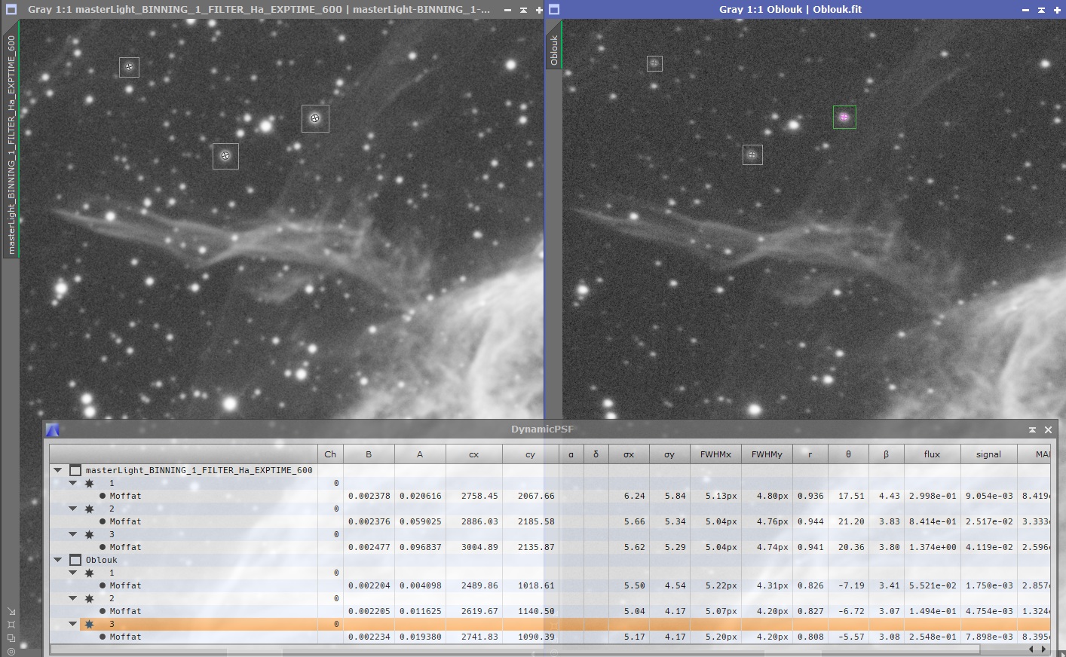Click the B column header

click(369, 454)
